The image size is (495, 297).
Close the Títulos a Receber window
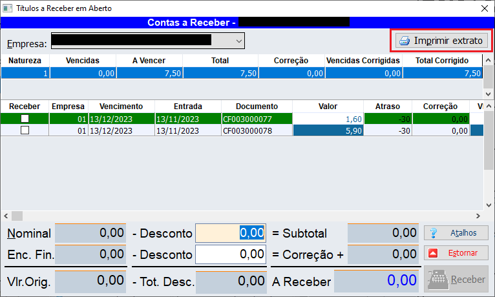484,8
